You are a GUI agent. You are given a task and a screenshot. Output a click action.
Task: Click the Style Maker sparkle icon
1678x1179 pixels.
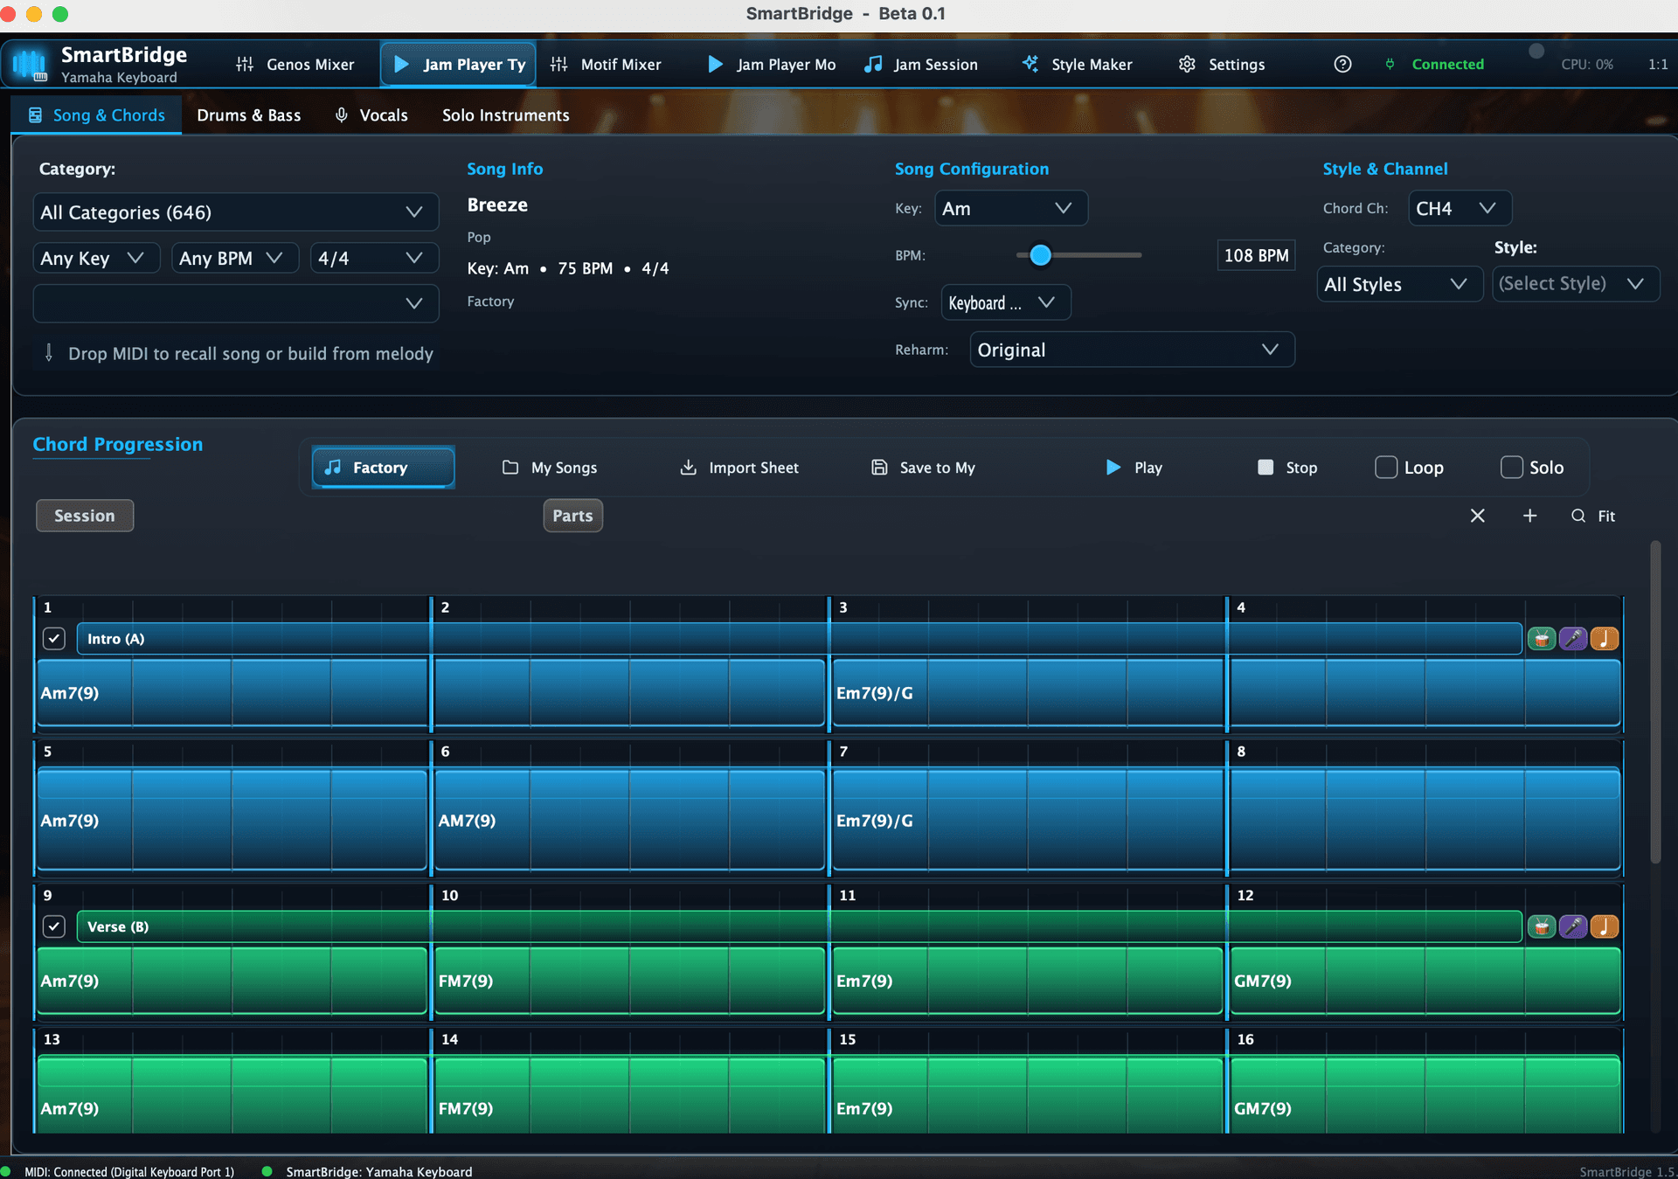1030,64
